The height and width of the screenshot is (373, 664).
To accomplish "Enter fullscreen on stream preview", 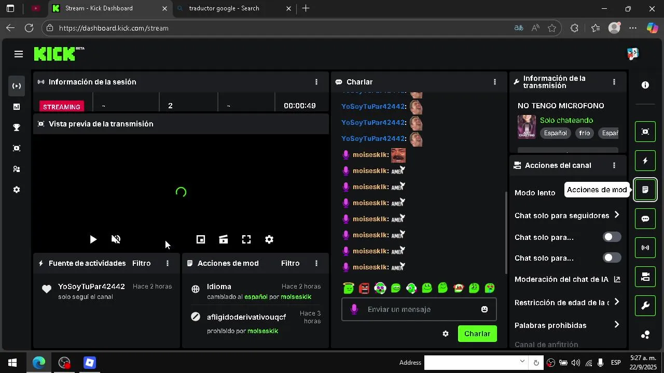I will tap(246, 239).
